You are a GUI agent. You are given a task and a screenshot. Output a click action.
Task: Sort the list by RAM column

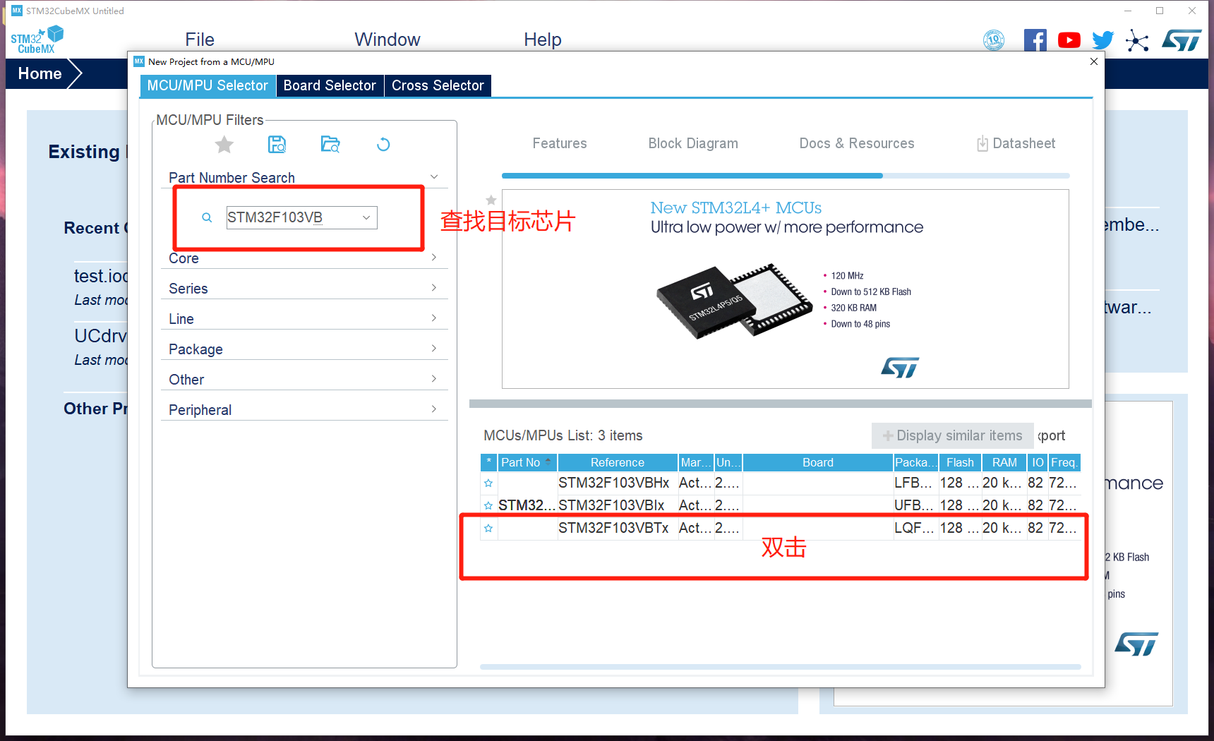1004,462
